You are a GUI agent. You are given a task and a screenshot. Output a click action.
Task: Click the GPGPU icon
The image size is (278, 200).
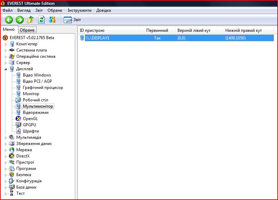(18, 125)
